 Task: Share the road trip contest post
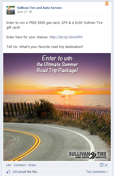(x=32, y=165)
